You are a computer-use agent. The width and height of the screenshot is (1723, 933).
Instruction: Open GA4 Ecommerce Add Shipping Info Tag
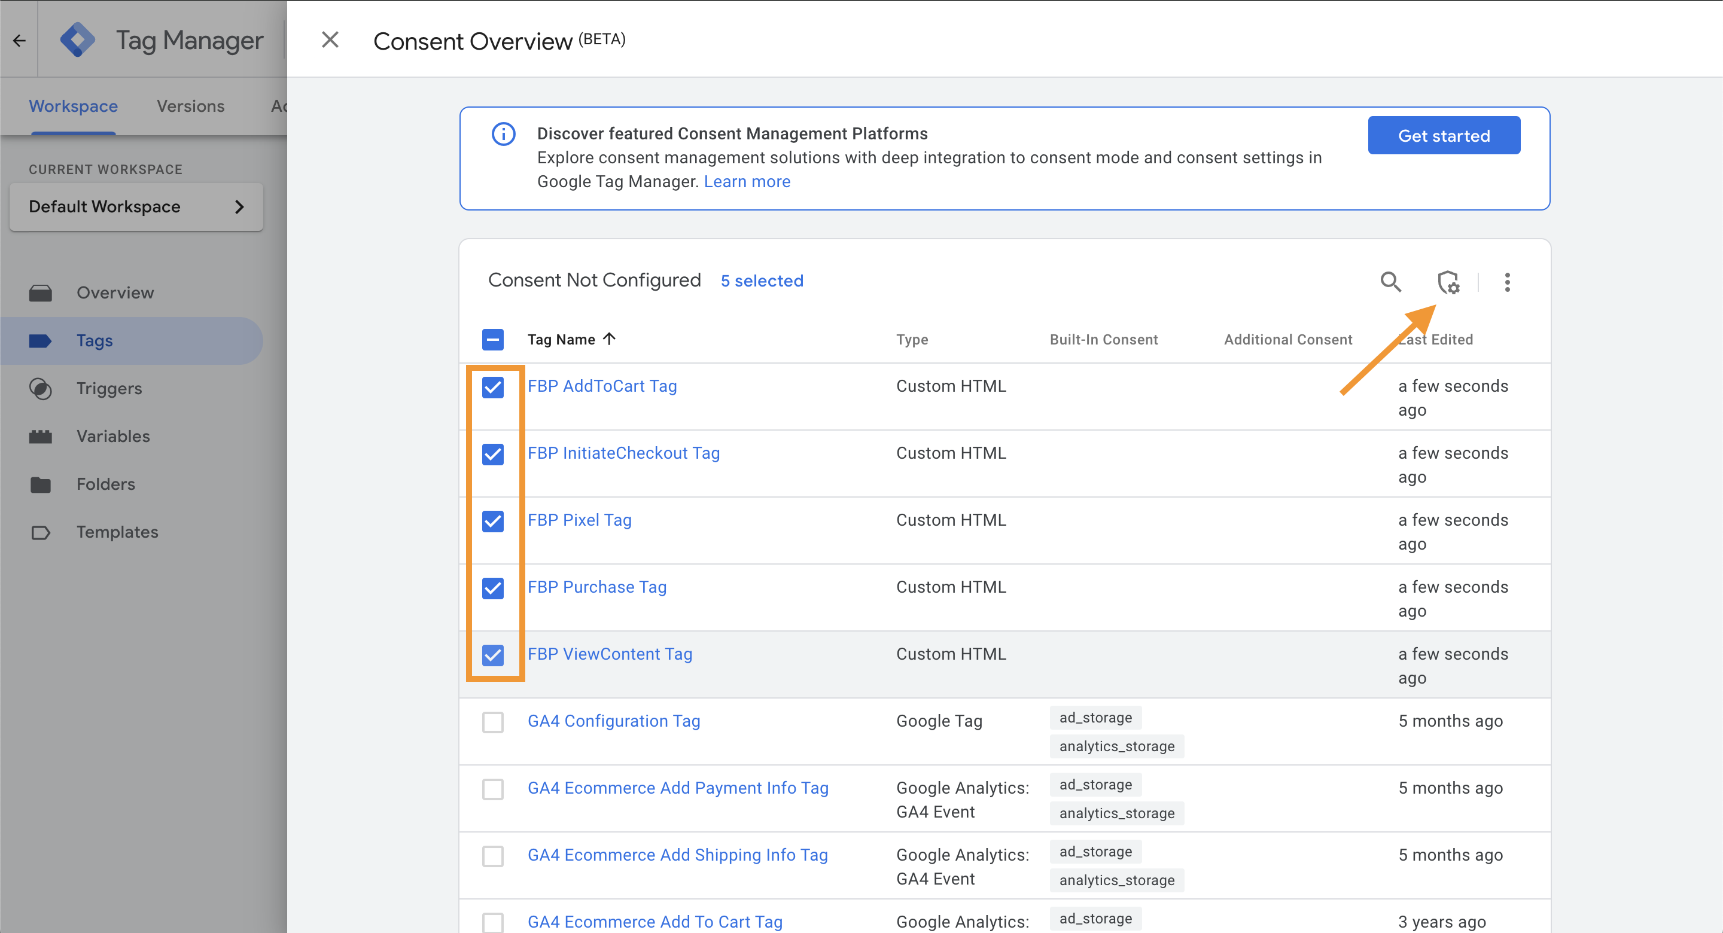click(678, 855)
